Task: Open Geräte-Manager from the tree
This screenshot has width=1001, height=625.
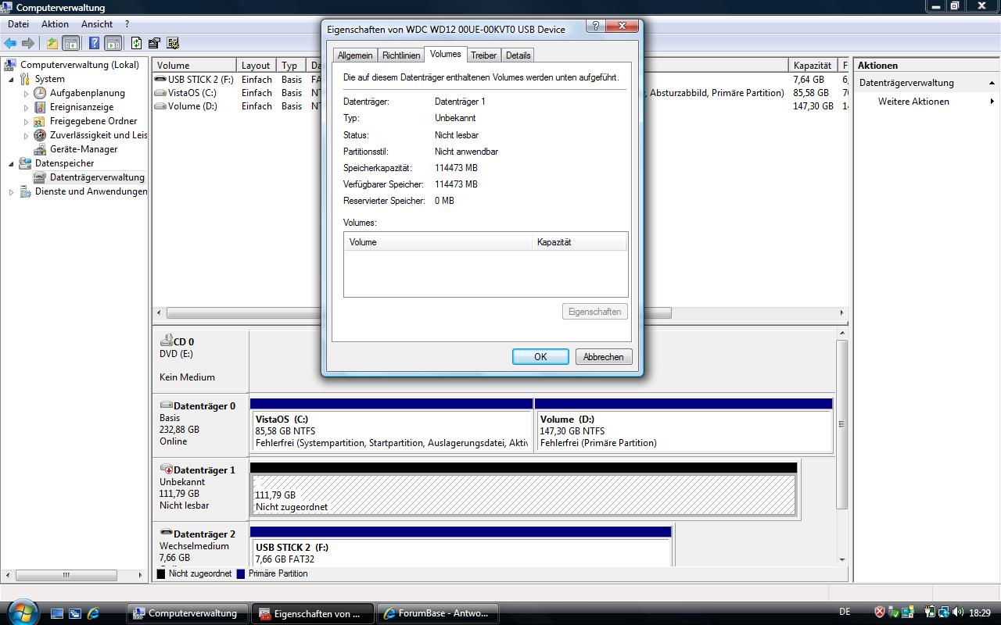Action: pos(84,149)
